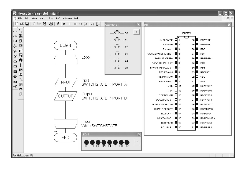
Task: Toggle switch A5 in Switches0 panel
Action: tap(117, 67)
